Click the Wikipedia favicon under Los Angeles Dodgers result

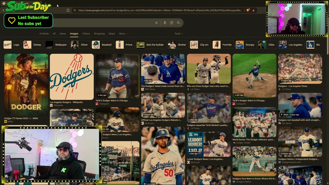click(x=51, y=105)
